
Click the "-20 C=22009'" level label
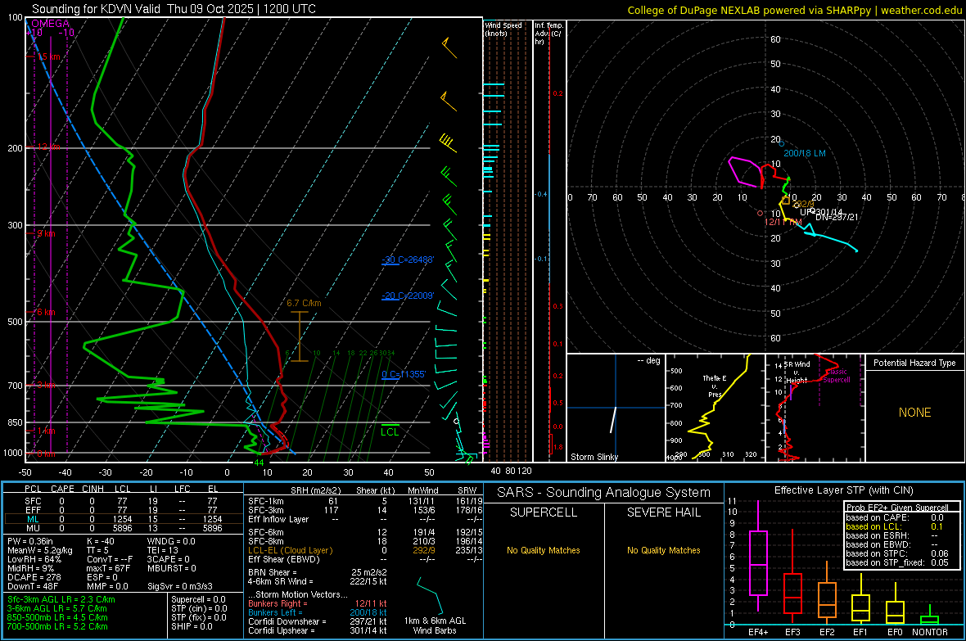[x=408, y=296]
